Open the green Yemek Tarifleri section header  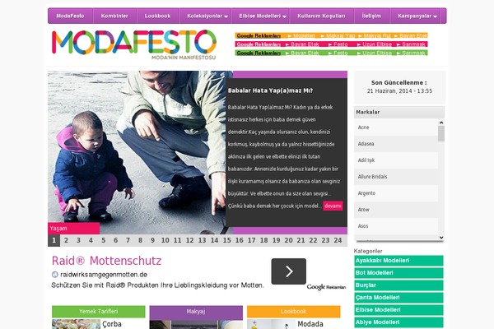pyautogui.click(x=99, y=312)
